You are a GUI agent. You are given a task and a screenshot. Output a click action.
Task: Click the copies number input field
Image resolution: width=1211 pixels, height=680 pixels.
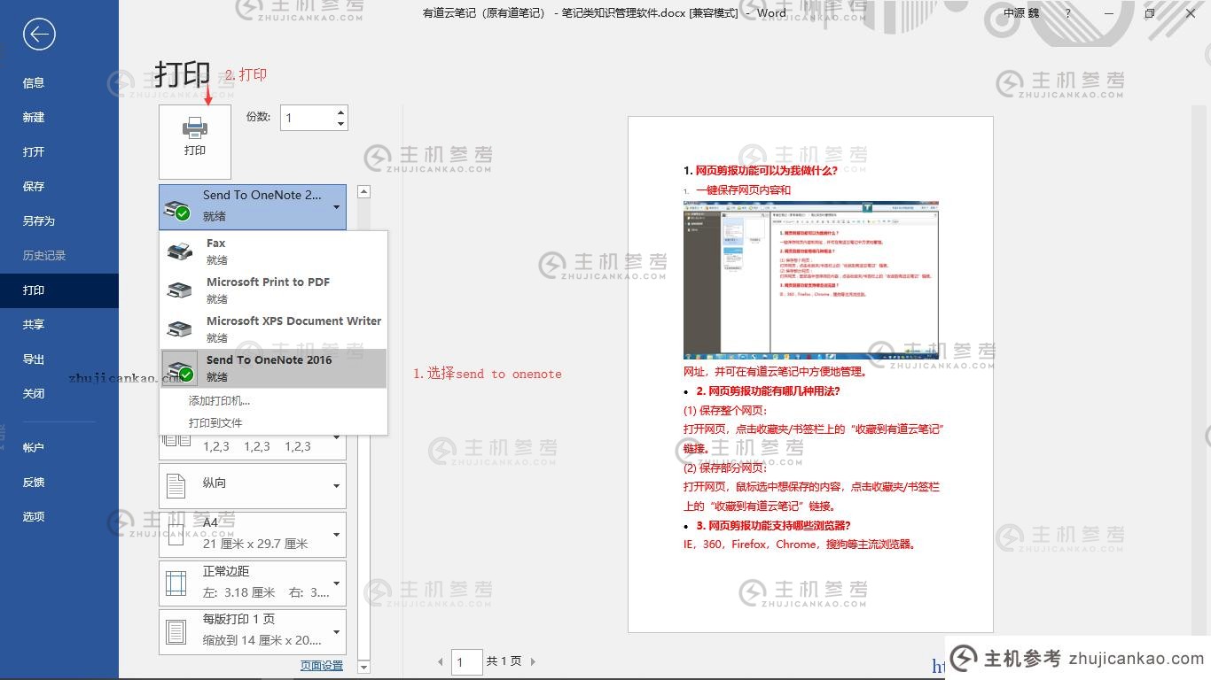click(x=308, y=118)
